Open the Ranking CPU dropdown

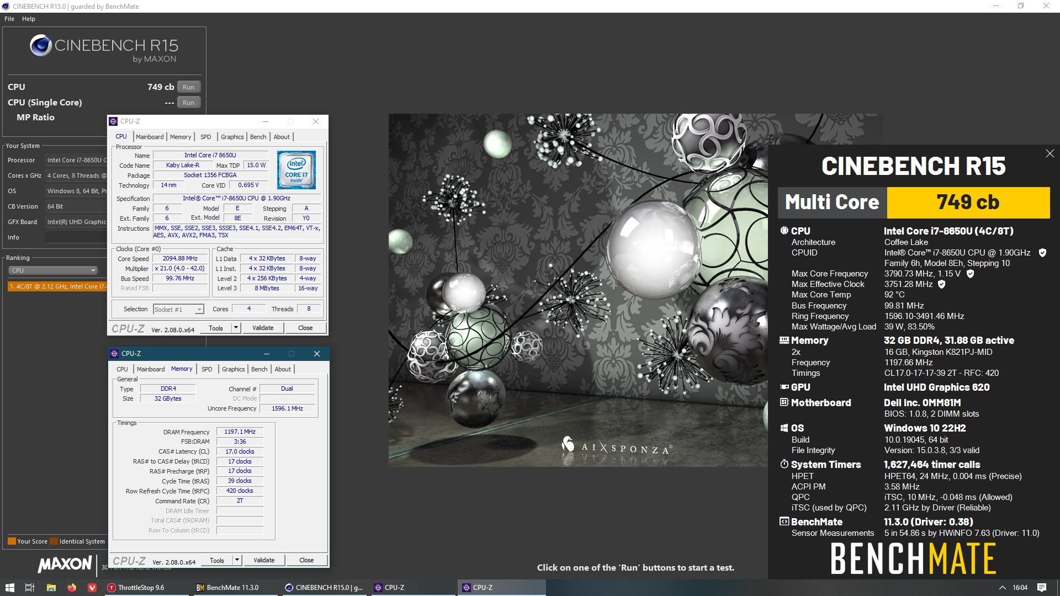(x=53, y=270)
